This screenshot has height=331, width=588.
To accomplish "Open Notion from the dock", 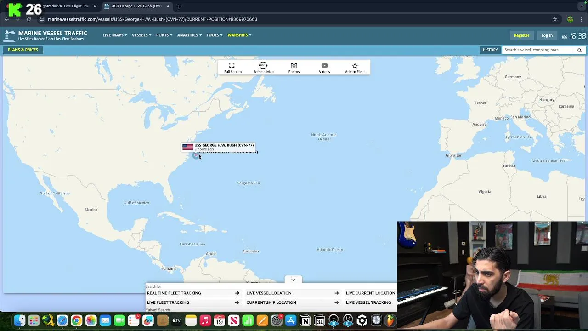I will click(x=305, y=320).
